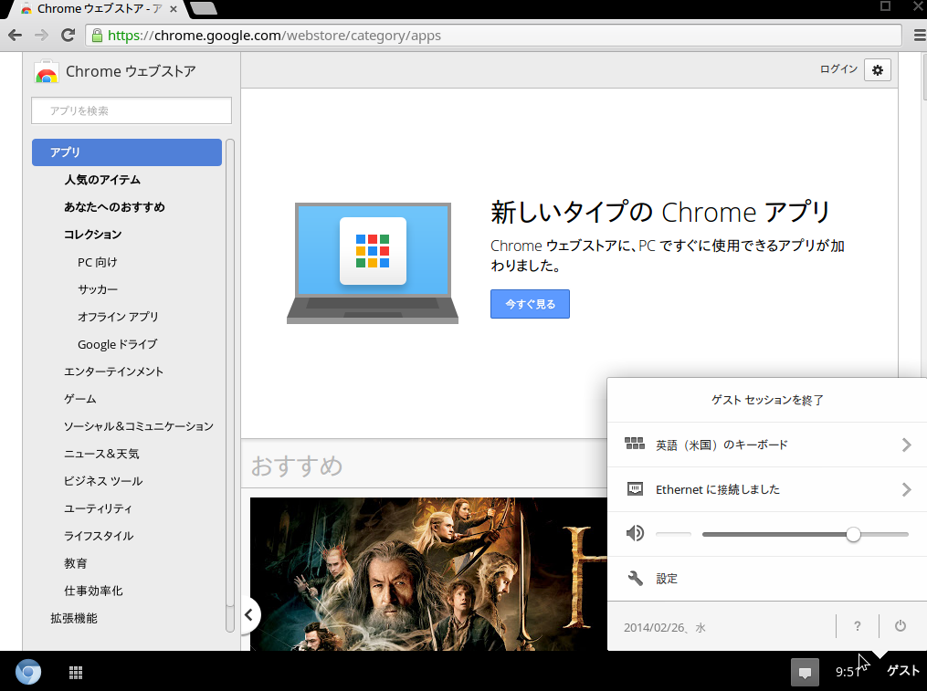
Task: Click the address bar URL
Action: (274, 36)
